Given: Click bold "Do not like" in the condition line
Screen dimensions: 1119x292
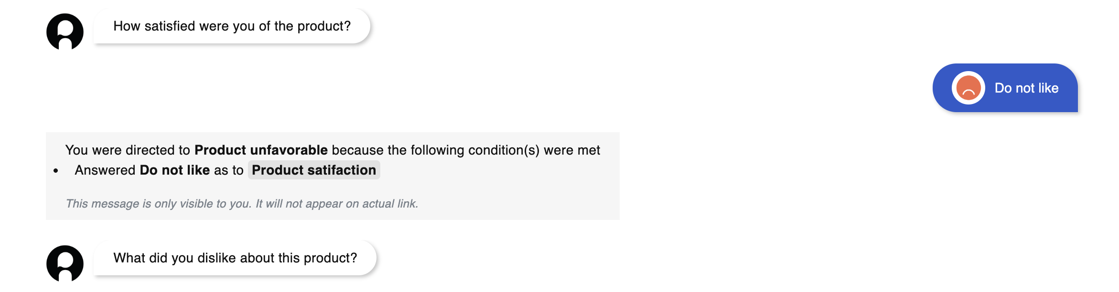Looking at the screenshot, I should (175, 170).
